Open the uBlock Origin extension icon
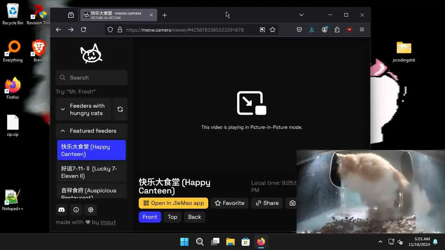The height and width of the screenshot is (250, 445). pyautogui.click(x=349, y=30)
